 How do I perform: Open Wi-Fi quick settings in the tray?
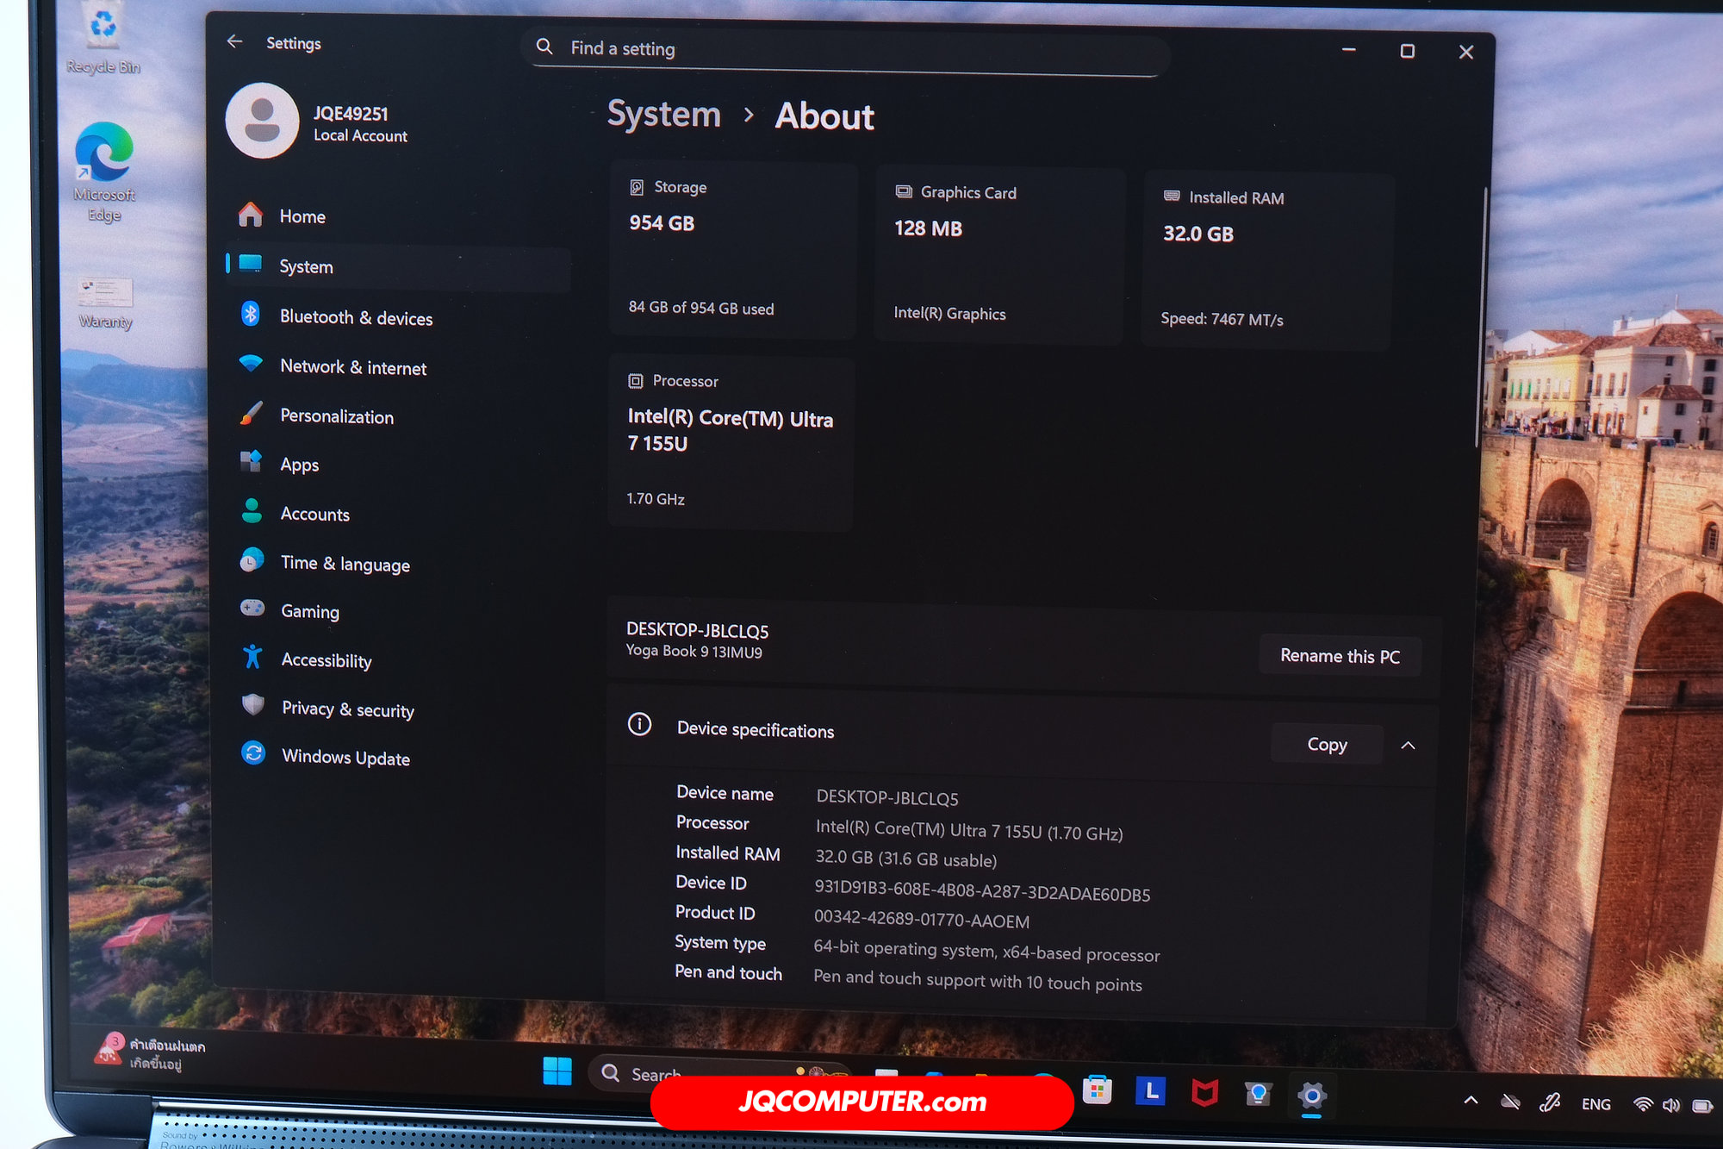[1643, 1104]
